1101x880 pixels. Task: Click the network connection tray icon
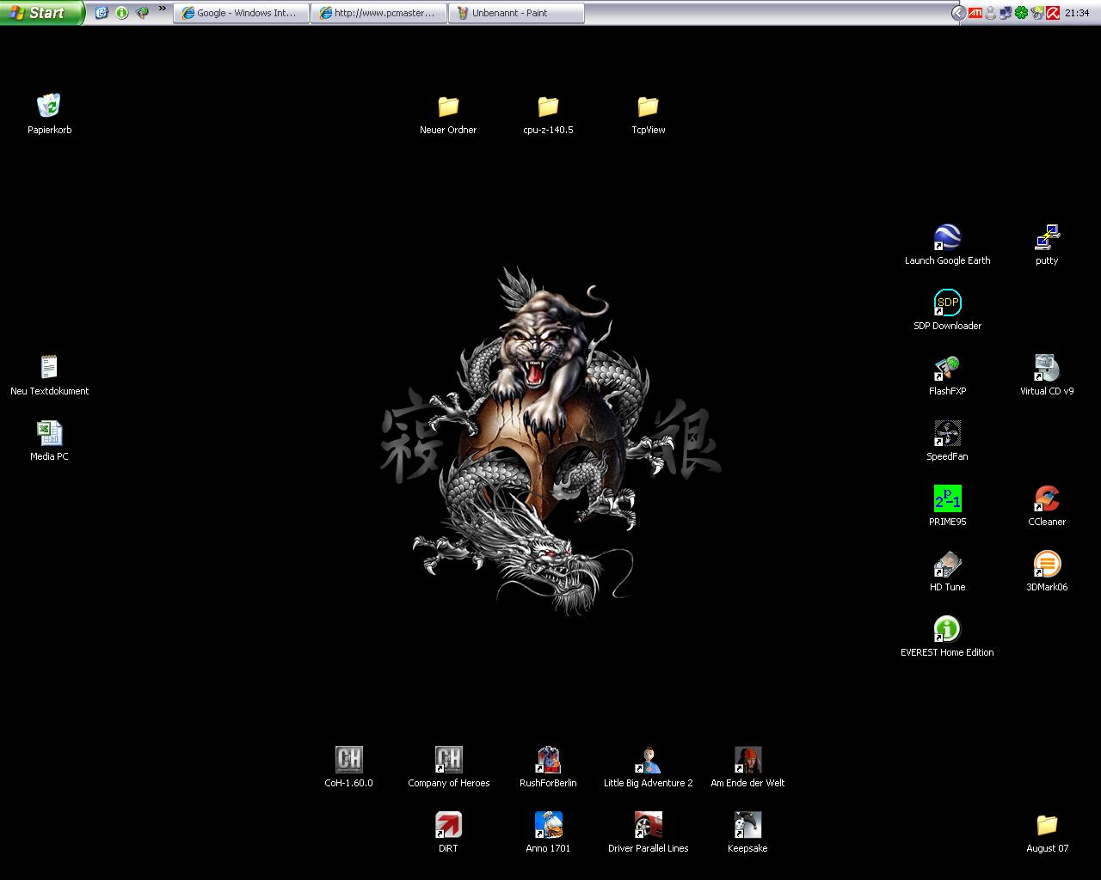[x=1006, y=13]
